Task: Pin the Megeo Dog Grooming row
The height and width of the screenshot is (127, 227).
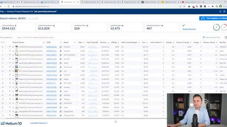Action: tap(10, 79)
